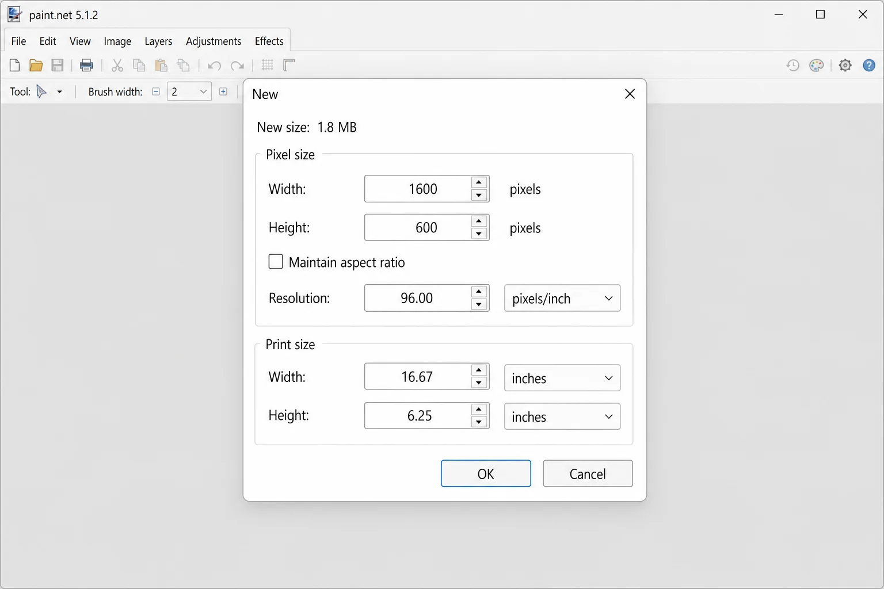Increase Resolution with up arrow
The image size is (884, 589).
coord(479,292)
